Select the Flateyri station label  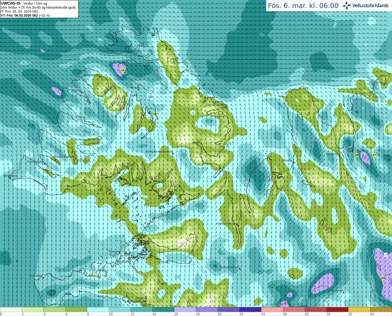tap(76, 90)
